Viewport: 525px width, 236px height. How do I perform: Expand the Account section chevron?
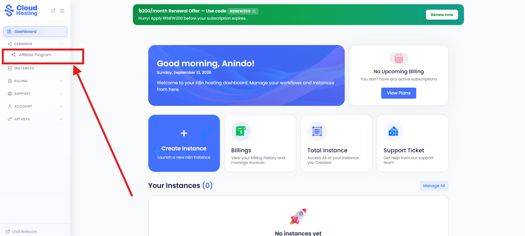pyautogui.click(x=61, y=106)
